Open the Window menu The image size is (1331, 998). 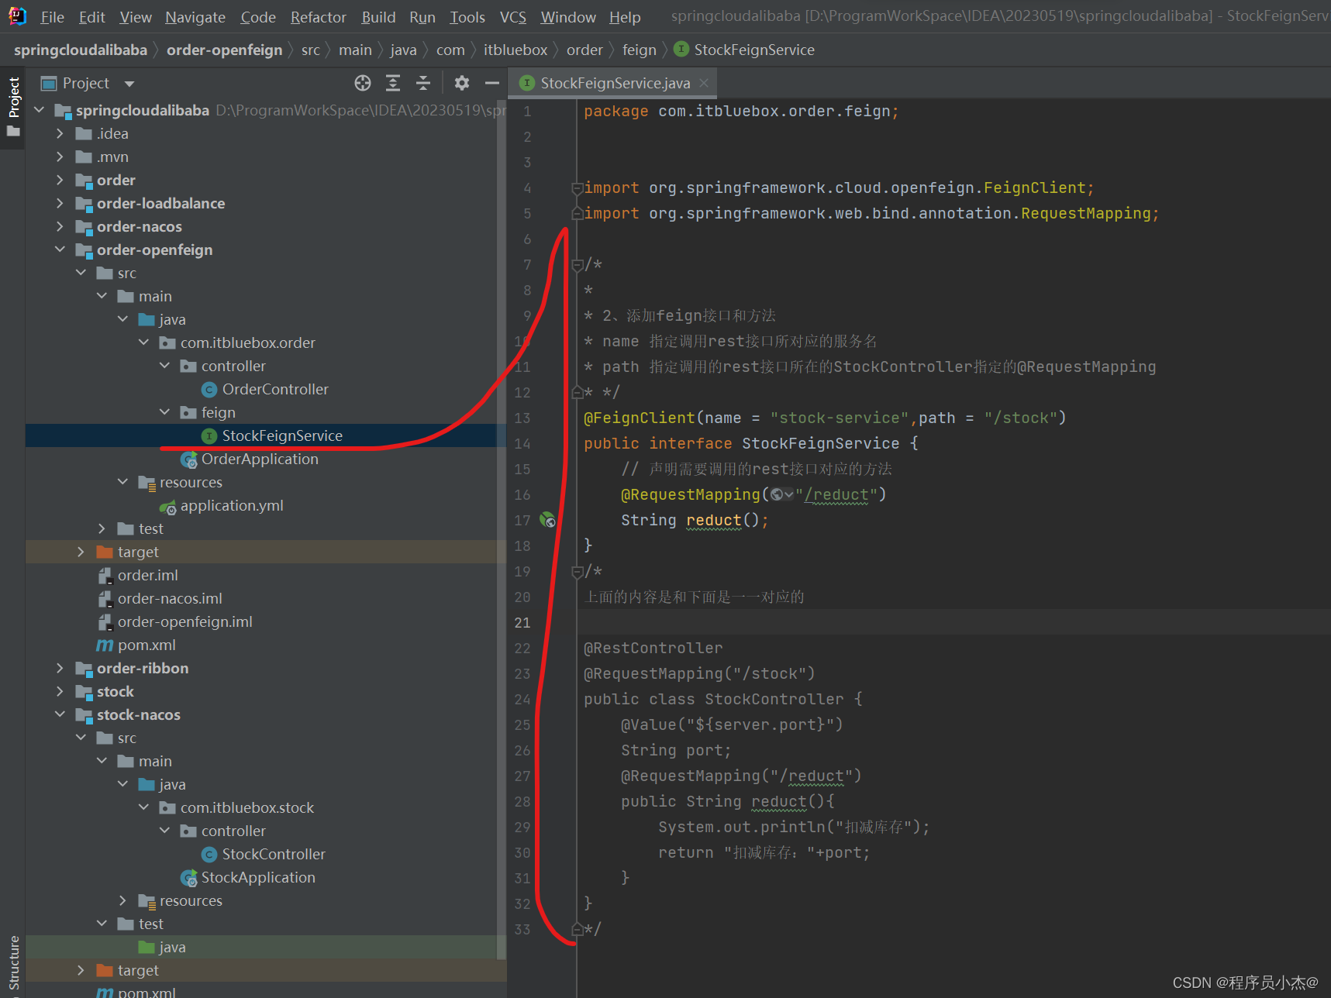pos(568,17)
